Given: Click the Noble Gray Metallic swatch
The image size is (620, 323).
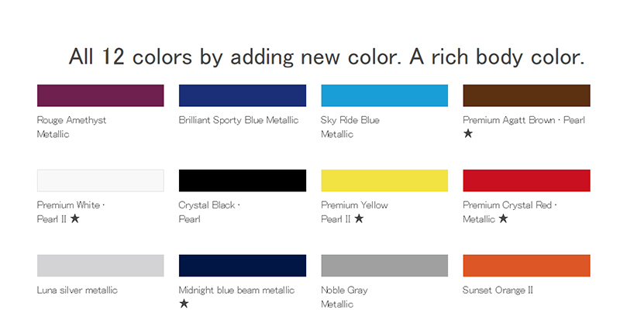Looking at the screenshot, I should click(x=384, y=265).
